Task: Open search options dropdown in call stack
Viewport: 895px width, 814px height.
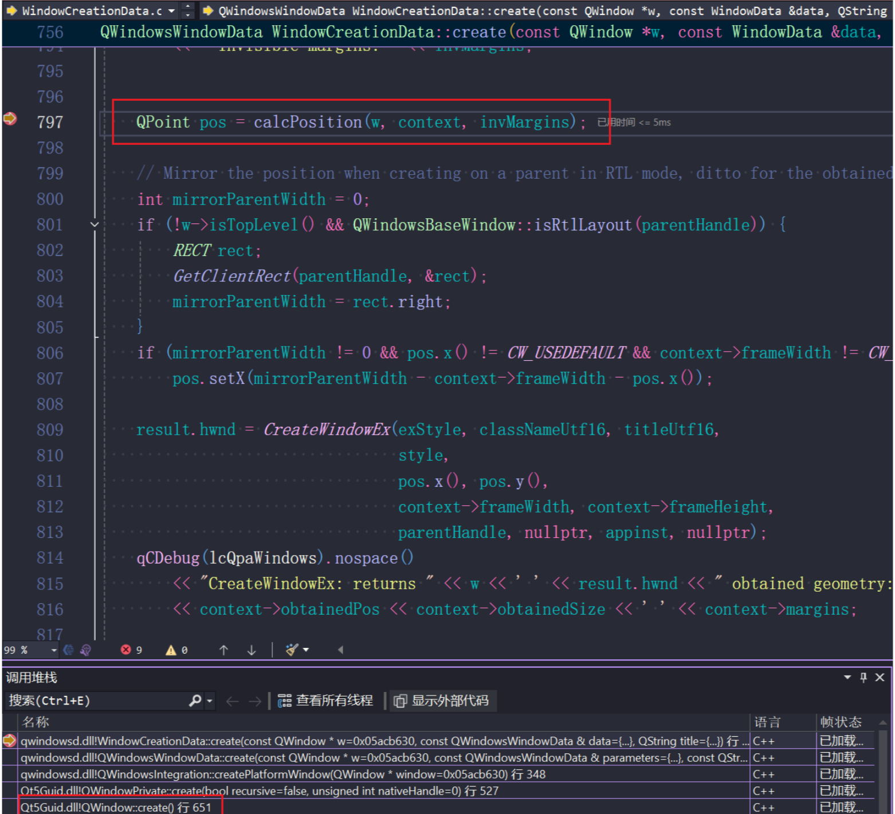Action: point(209,701)
